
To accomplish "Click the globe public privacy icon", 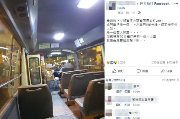I will click(x=139, y=13).
